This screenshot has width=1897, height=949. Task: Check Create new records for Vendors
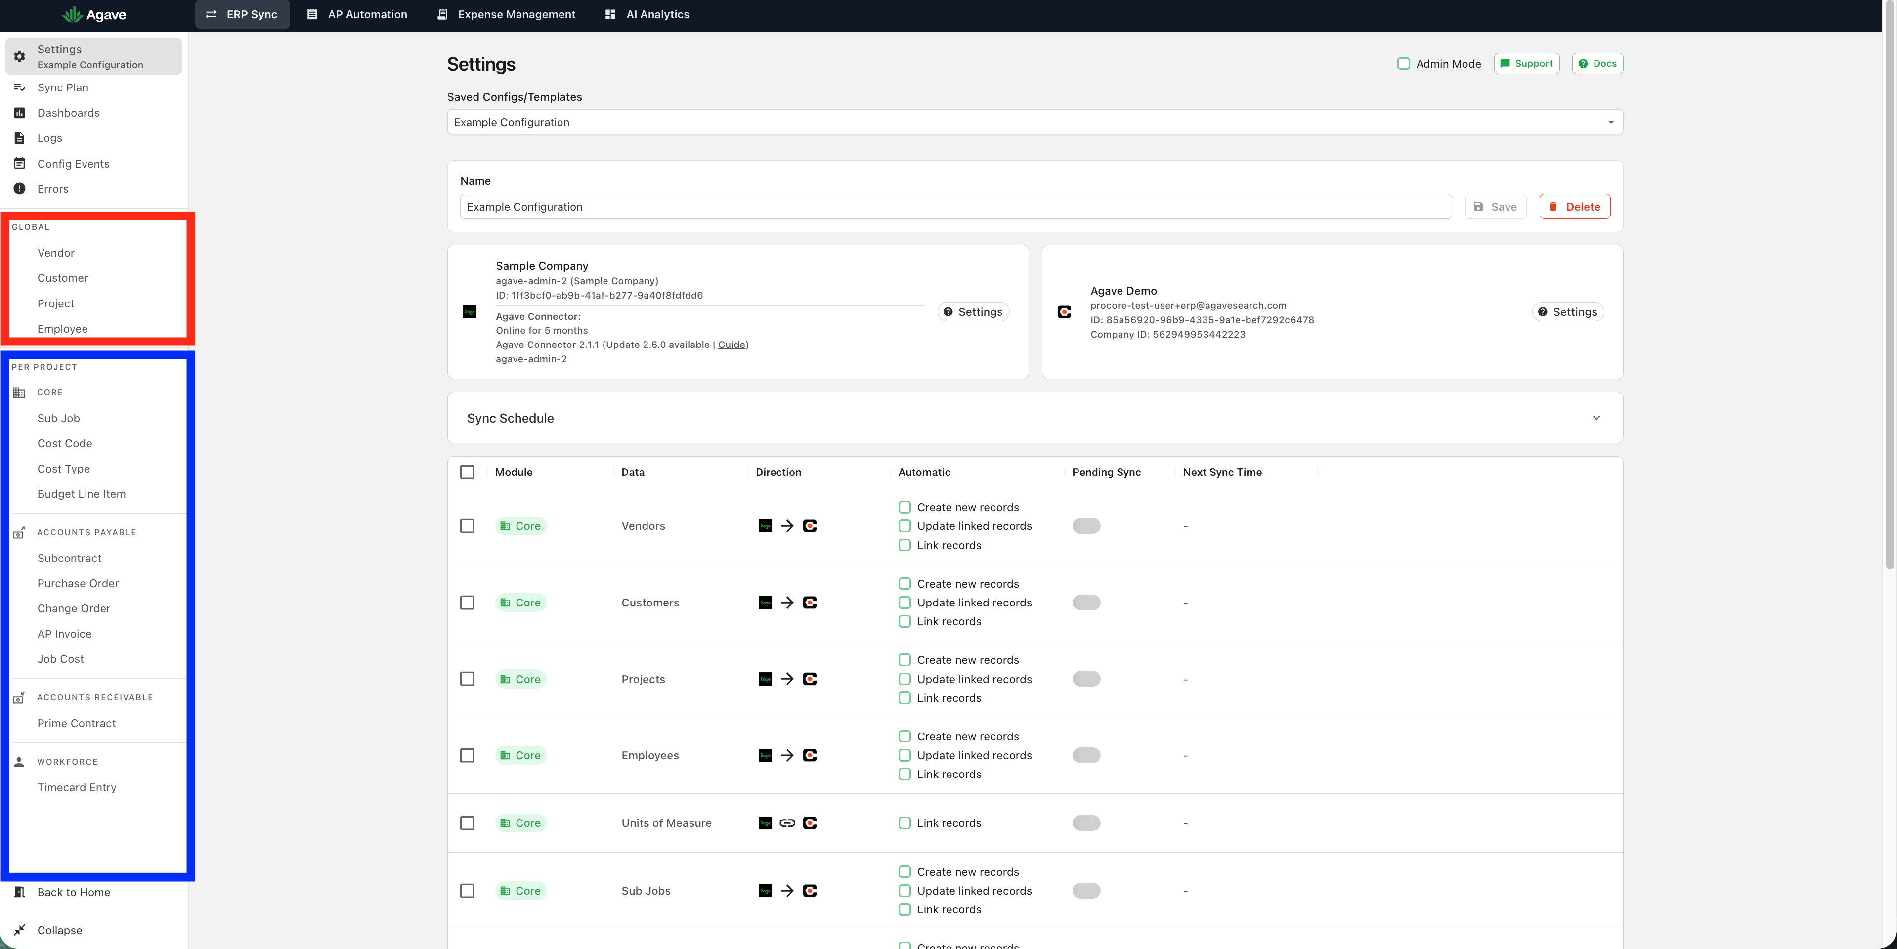click(x=905, y=507)
